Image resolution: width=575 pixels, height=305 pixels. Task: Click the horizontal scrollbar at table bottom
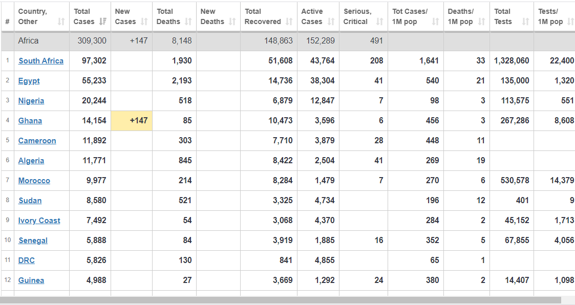tap(281, 300)
